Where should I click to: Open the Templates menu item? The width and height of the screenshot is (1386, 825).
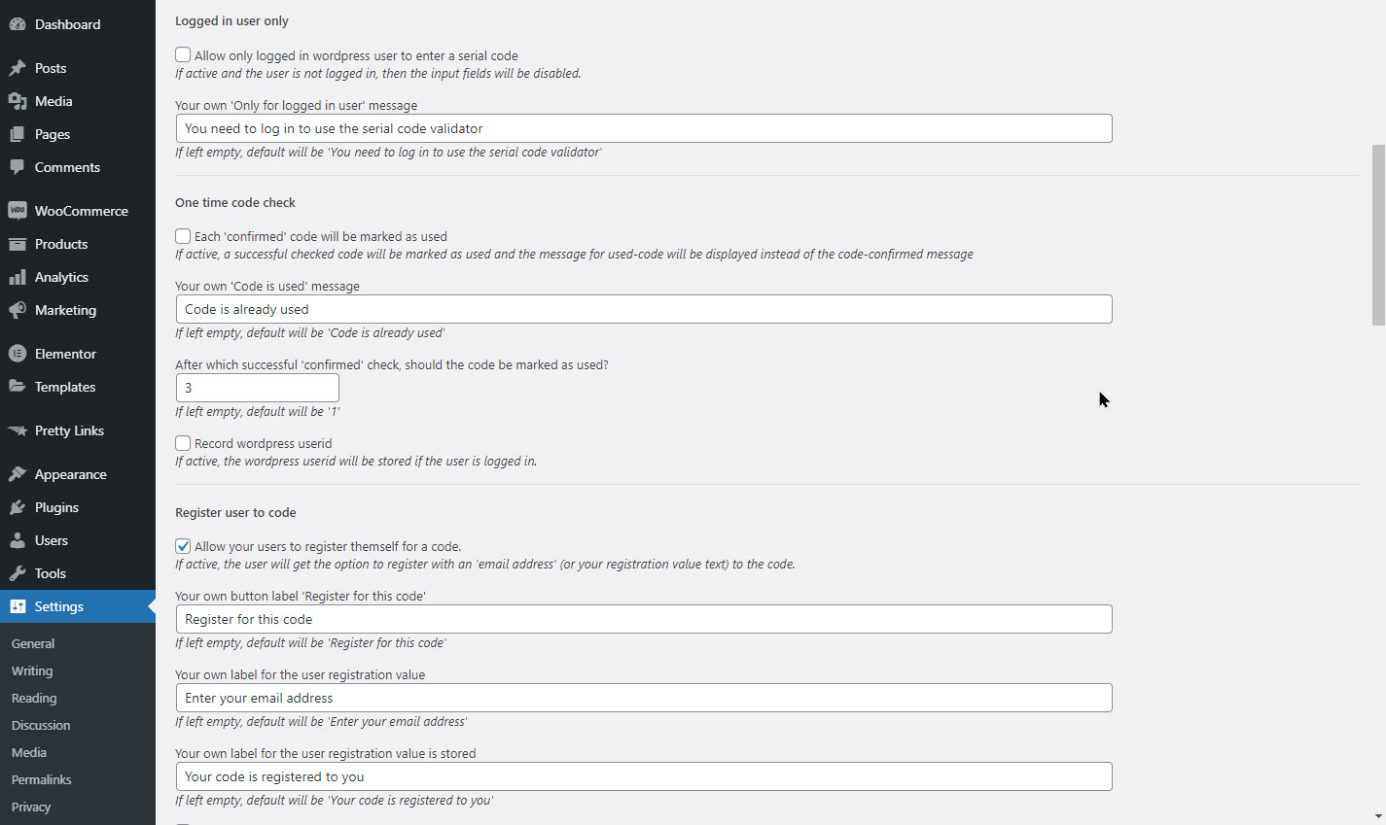click(x=65, y=387)
